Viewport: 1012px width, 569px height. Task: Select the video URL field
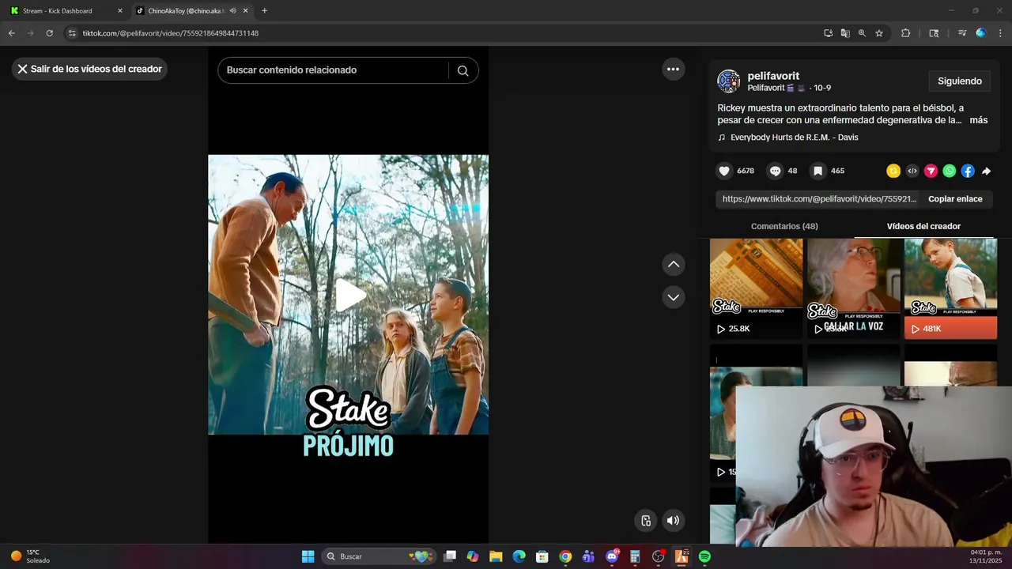pyautogui.click(x=819, y=199)
